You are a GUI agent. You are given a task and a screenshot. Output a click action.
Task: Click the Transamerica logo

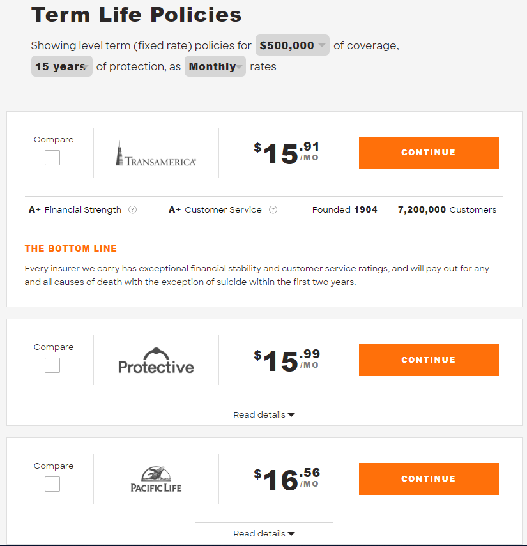tap(156, 153)
